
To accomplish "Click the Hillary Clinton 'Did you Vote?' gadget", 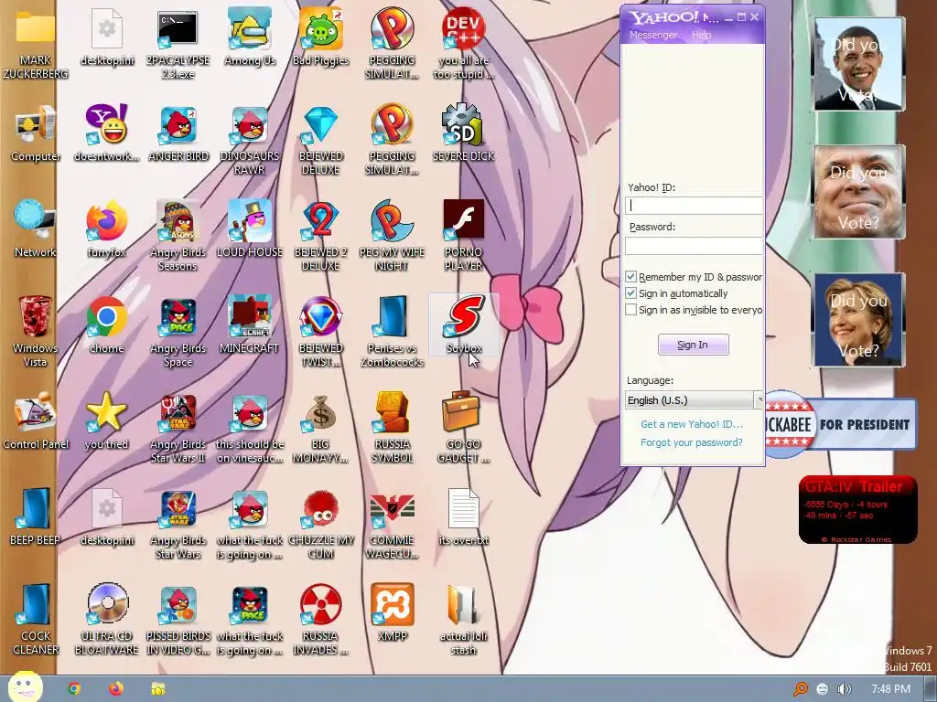I will pyautogui.click(x=858, y=320).
